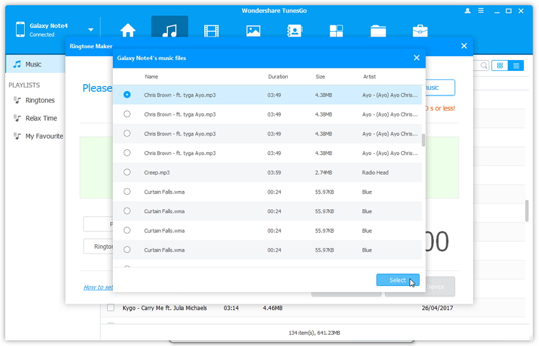This screenshot has width=539, height=346.
Task: Open the Apps grid icon
Action: tap(336, 30)
